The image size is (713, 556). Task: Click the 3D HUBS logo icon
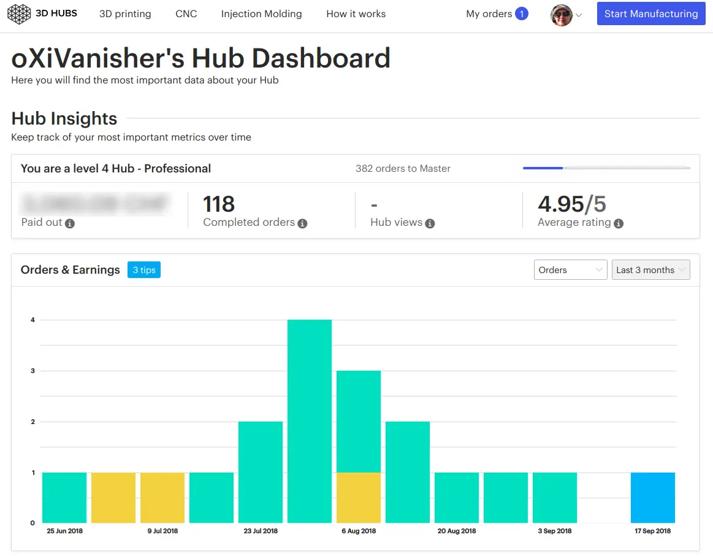(x=18, y=13)
